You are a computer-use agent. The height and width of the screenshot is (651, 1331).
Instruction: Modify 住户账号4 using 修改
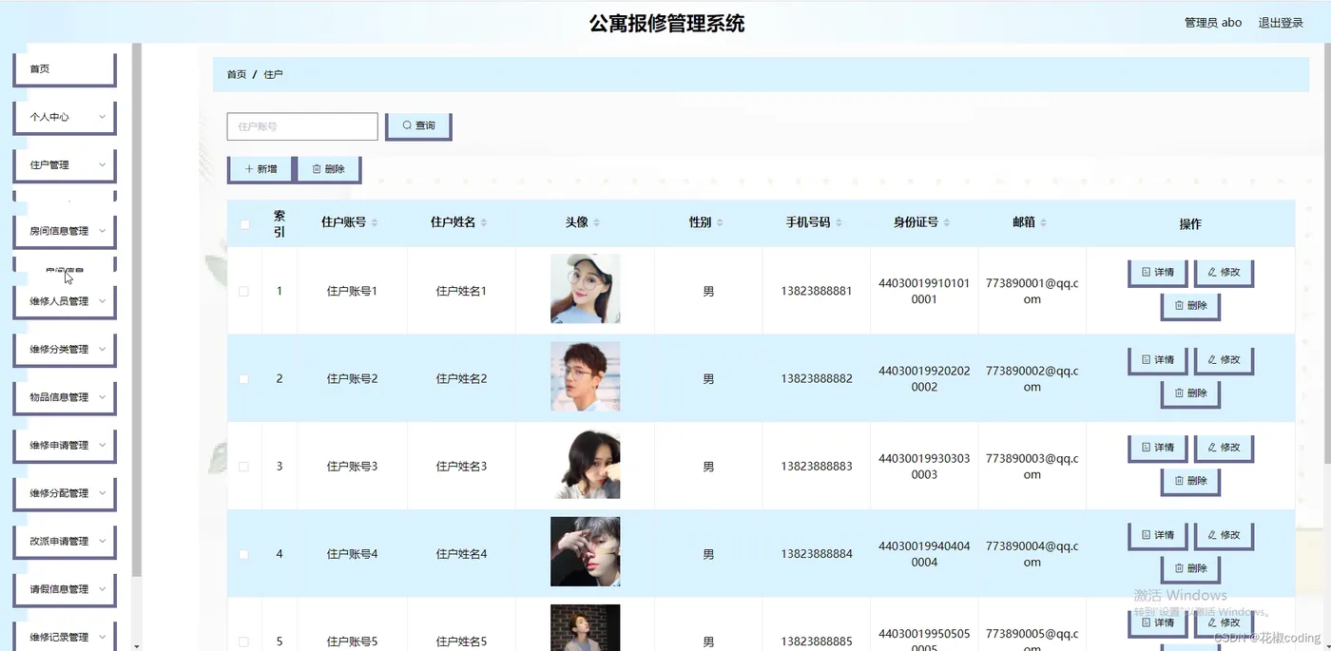(x=1224, y=535)
